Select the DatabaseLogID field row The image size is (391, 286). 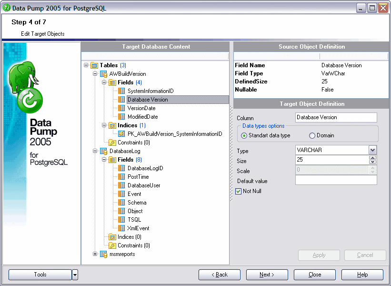click(x=145, y=168)
